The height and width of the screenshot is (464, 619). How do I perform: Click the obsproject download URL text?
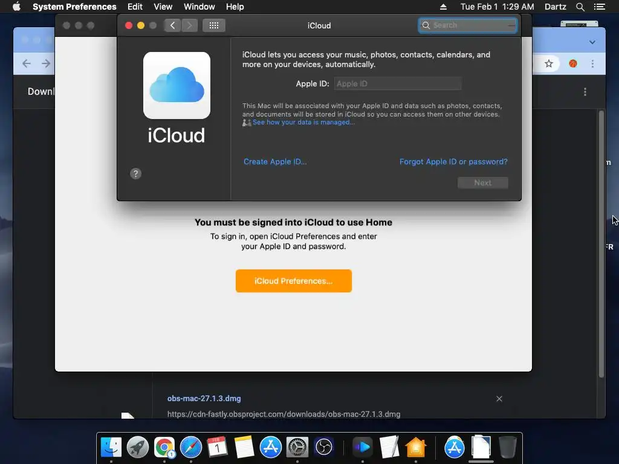[x=284, y=414]
